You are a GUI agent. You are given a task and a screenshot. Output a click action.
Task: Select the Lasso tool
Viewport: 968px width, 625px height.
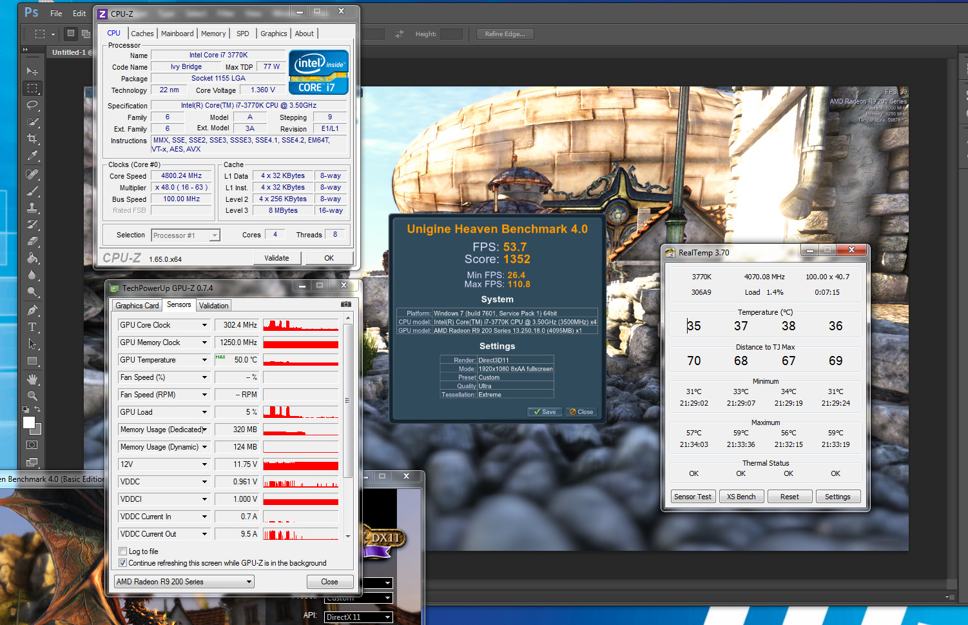[32, 105]
